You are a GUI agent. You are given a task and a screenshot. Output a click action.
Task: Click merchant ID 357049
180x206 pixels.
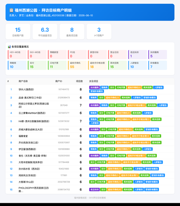[x=64, y=105]
